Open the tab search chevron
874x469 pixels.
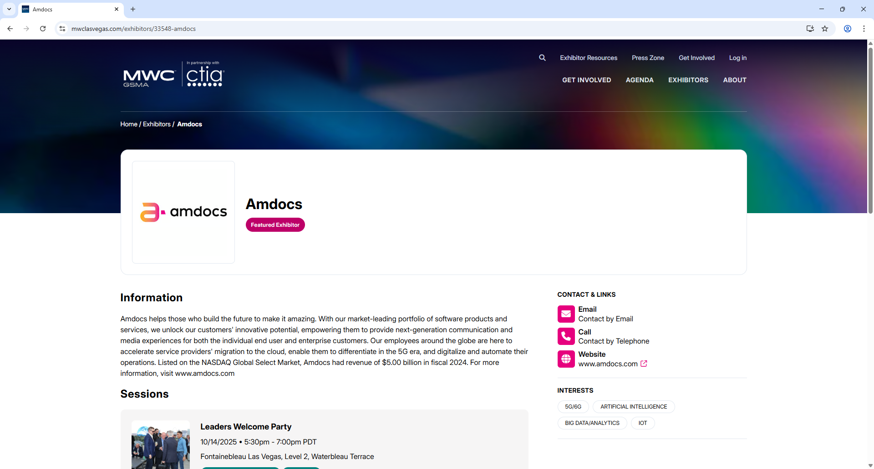pyautogui.click(x=9, y=9)
